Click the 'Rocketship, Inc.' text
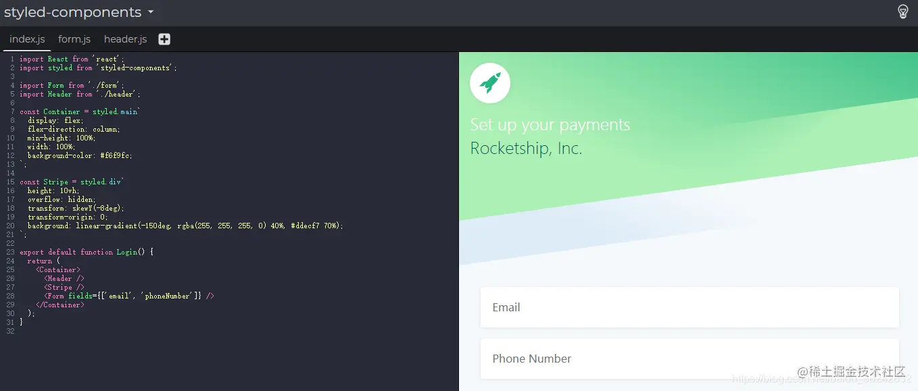The width and height of the screenshot is (918, 391). coord(526,149)
